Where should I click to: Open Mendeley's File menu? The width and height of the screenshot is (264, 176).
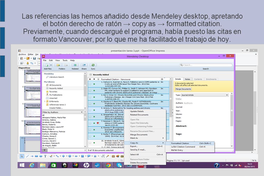[x=45, y=60]
